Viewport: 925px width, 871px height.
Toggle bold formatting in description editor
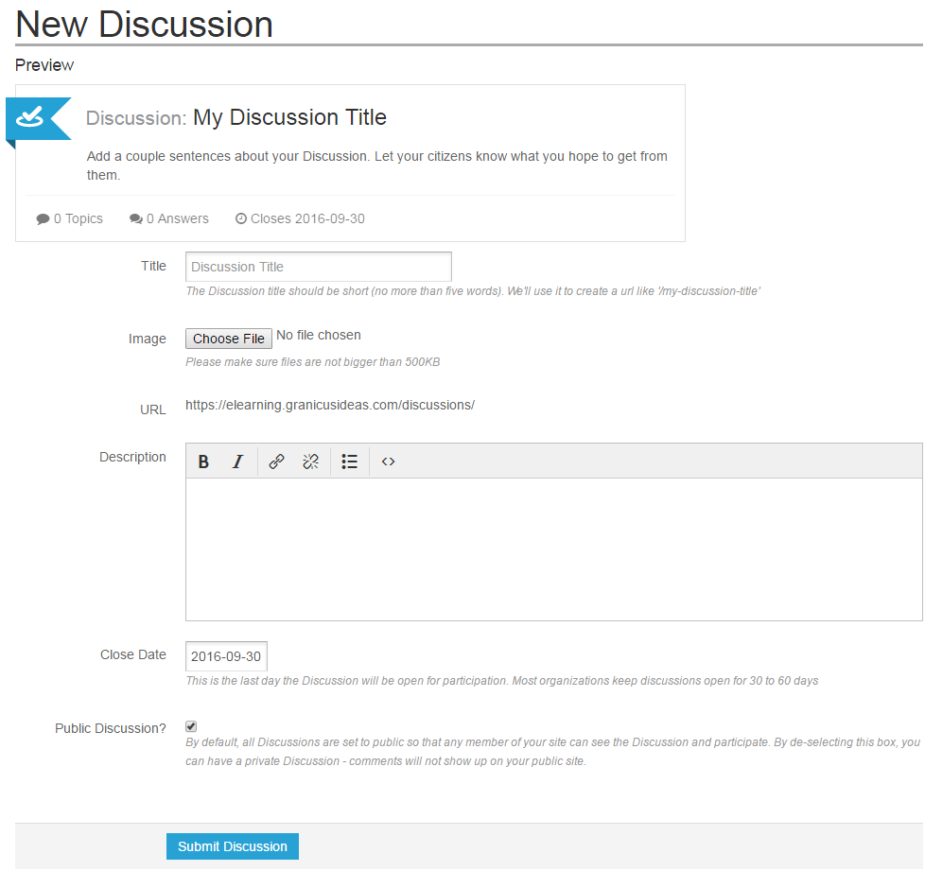click(203, 462)
